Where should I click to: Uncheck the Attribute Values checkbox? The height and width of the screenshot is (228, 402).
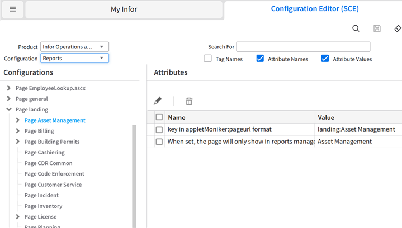(x=325, y=59)
